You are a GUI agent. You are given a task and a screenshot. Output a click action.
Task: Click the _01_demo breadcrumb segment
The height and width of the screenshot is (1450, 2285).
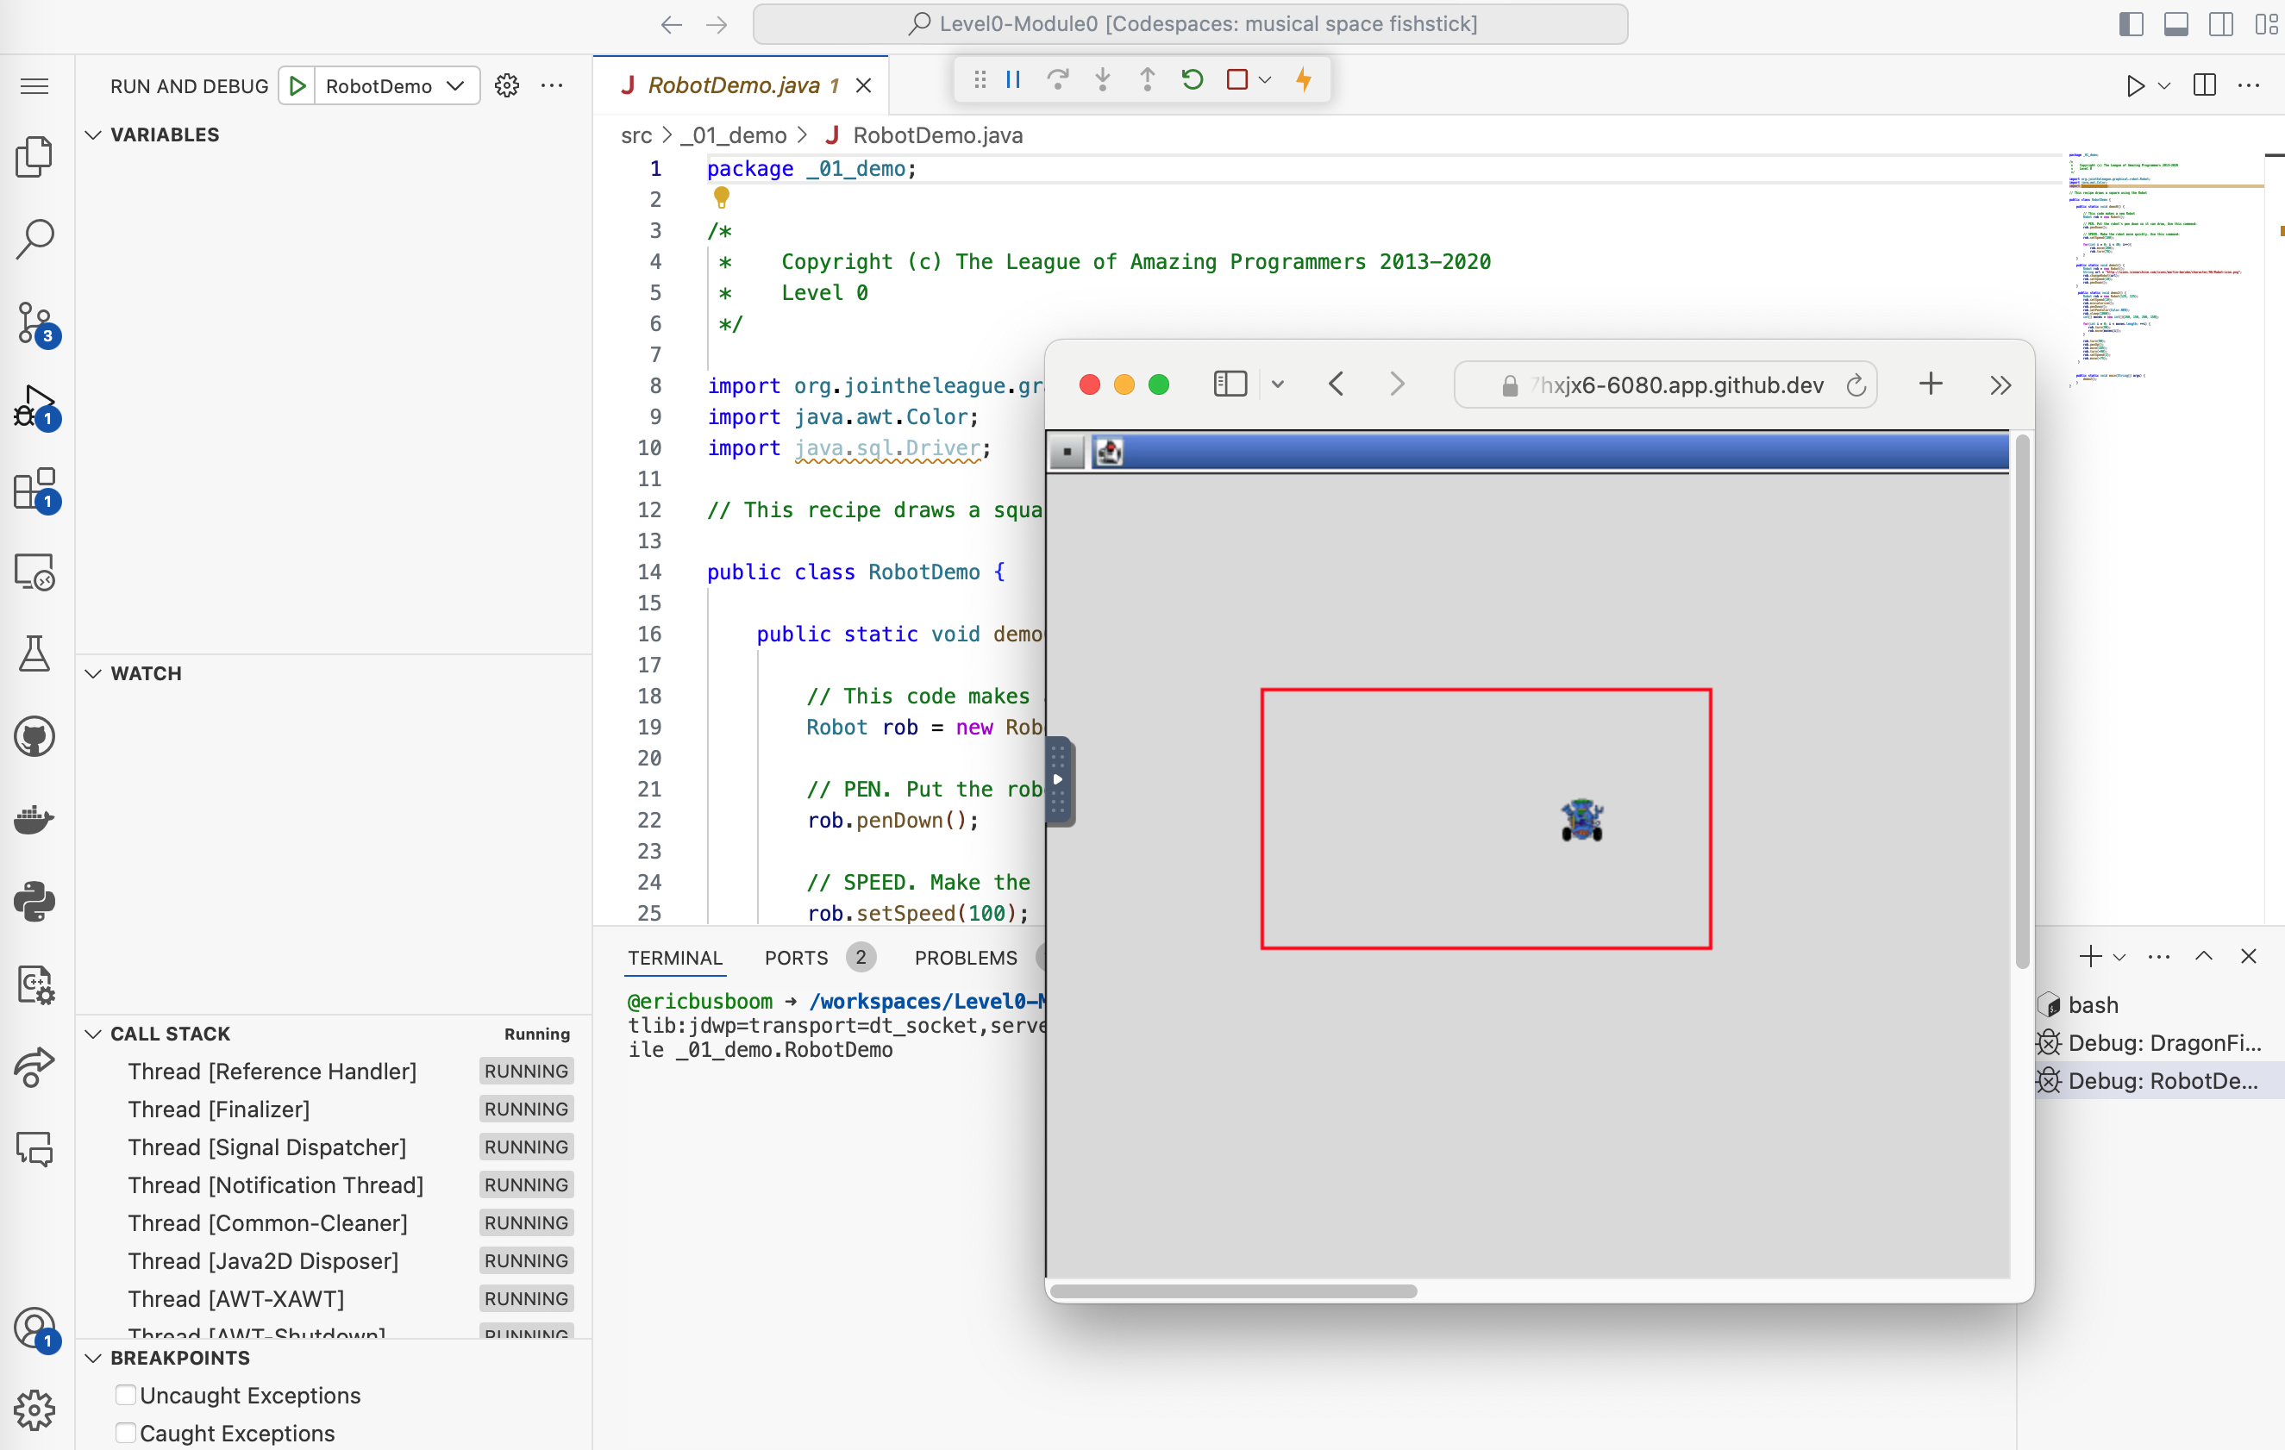tap(734, 135)
